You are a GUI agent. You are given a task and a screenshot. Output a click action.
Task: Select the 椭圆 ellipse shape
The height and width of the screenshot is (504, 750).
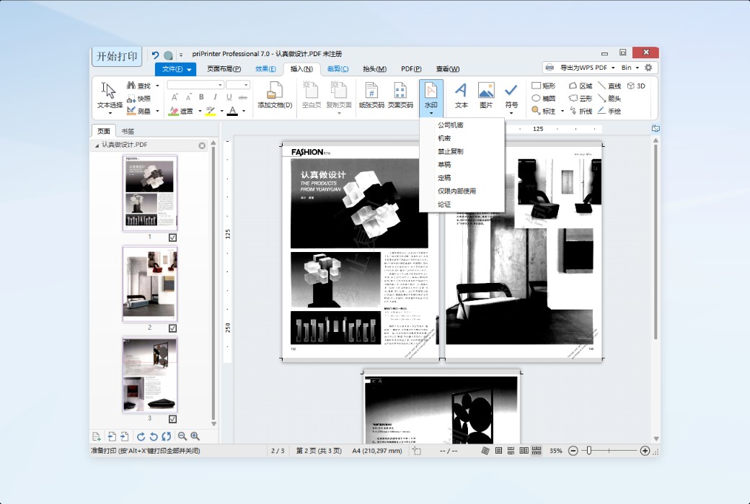tap(544, 99)
